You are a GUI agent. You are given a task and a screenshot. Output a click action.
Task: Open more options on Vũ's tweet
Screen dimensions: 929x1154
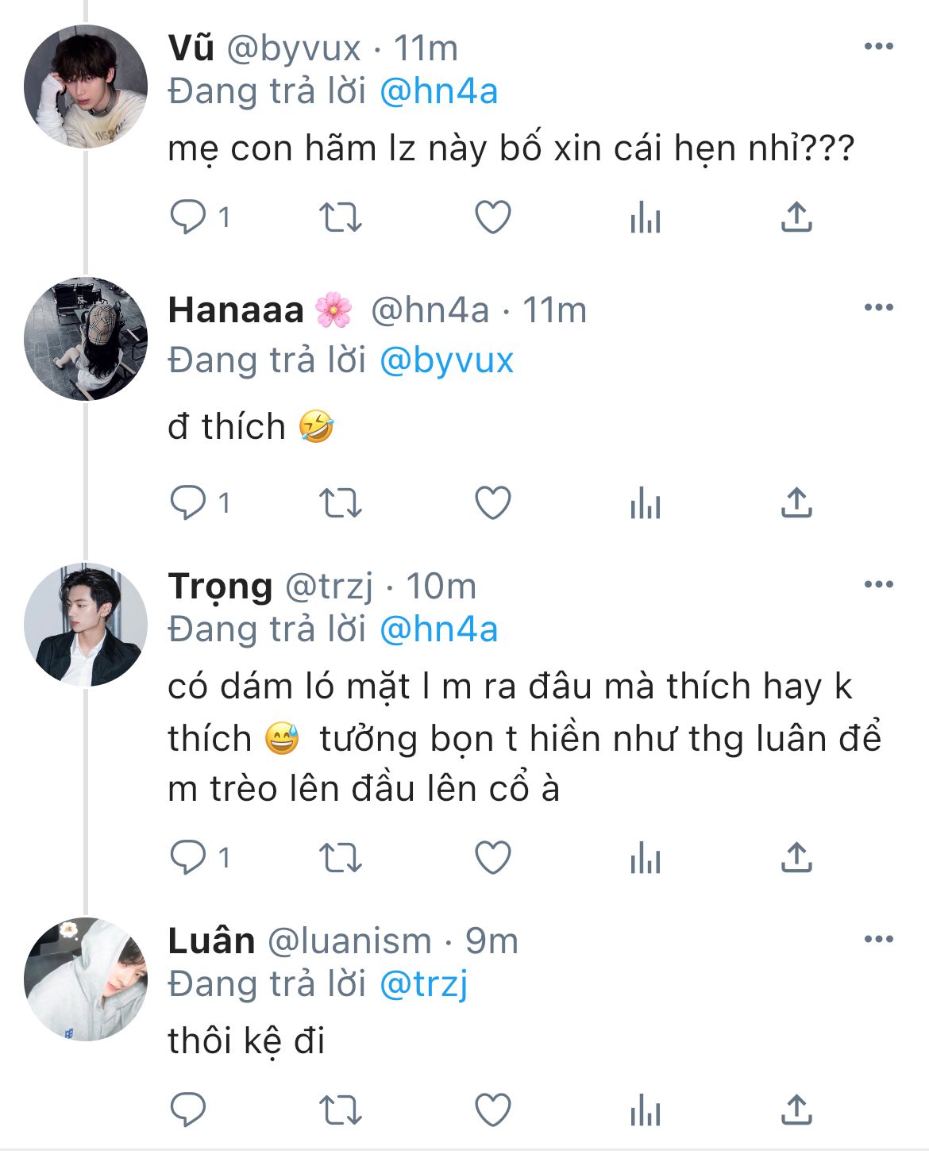click(878, 46)
